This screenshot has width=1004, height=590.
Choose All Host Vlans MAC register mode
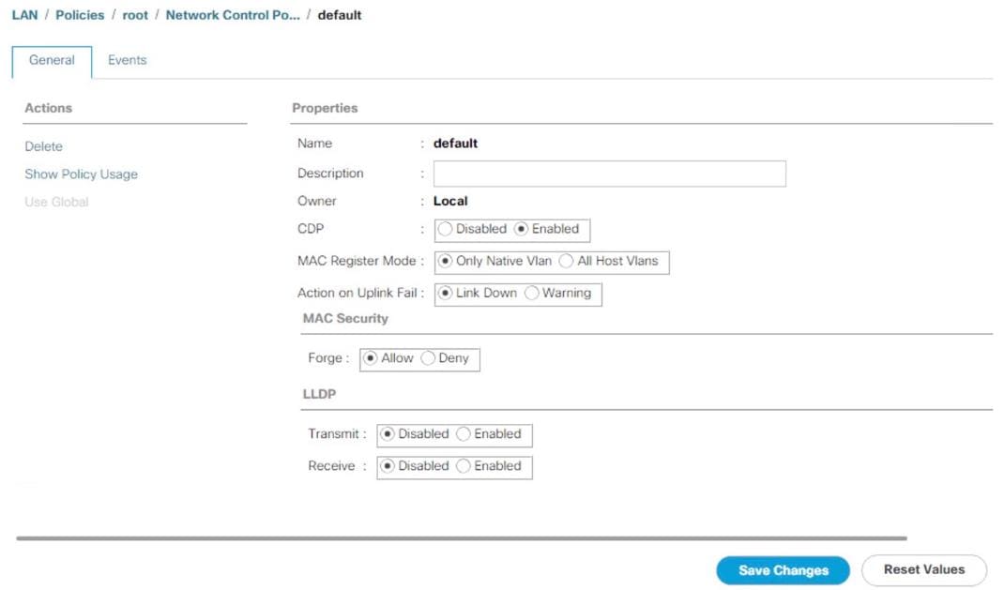tap(566, 261)
